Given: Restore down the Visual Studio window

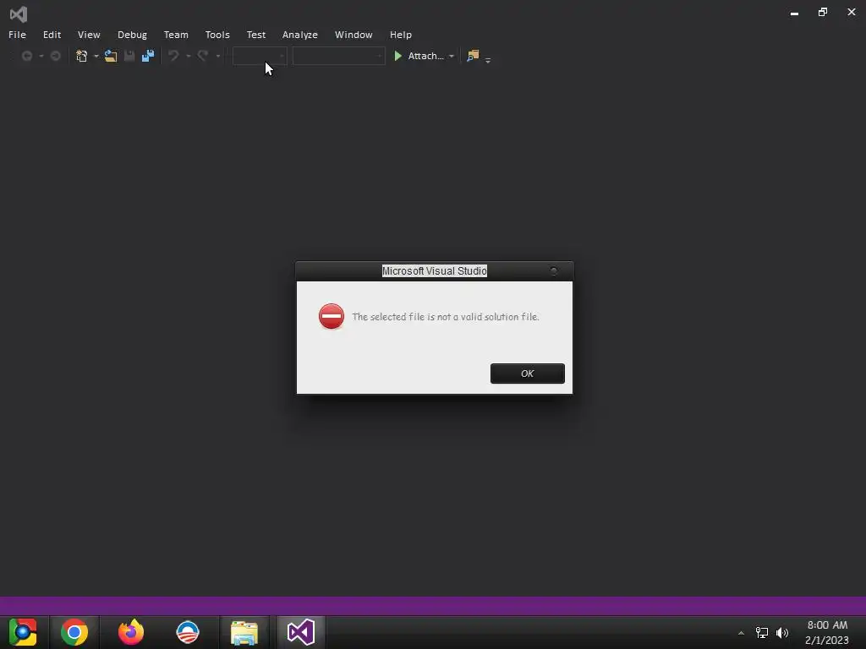Looking at the screenshot, I should tap(822, 12).
